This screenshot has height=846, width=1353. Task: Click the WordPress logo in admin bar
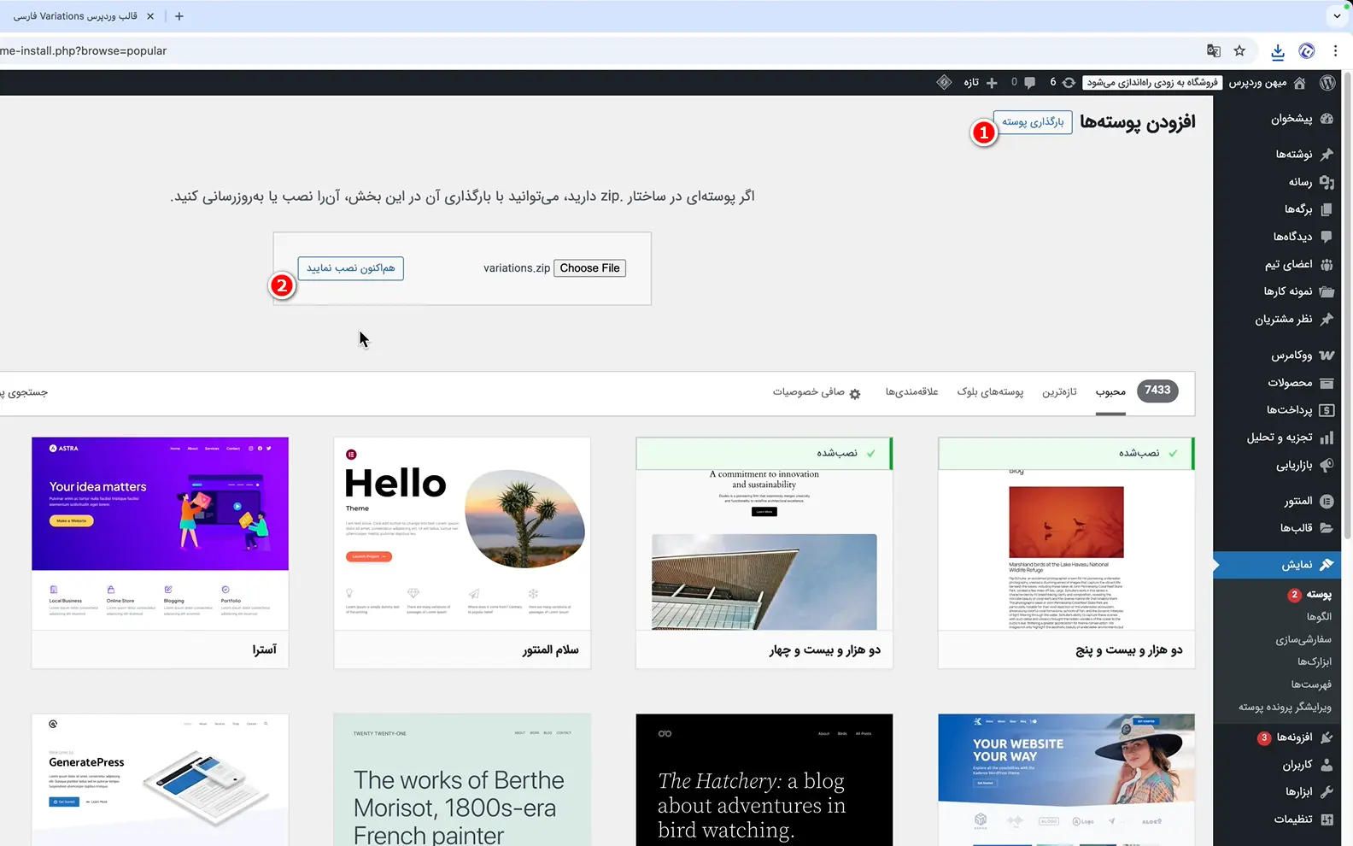click(1327, 83)
